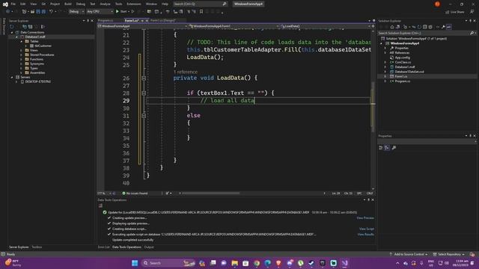Click the Start debugging play icon
479x269 pixels.
[118, 12]
